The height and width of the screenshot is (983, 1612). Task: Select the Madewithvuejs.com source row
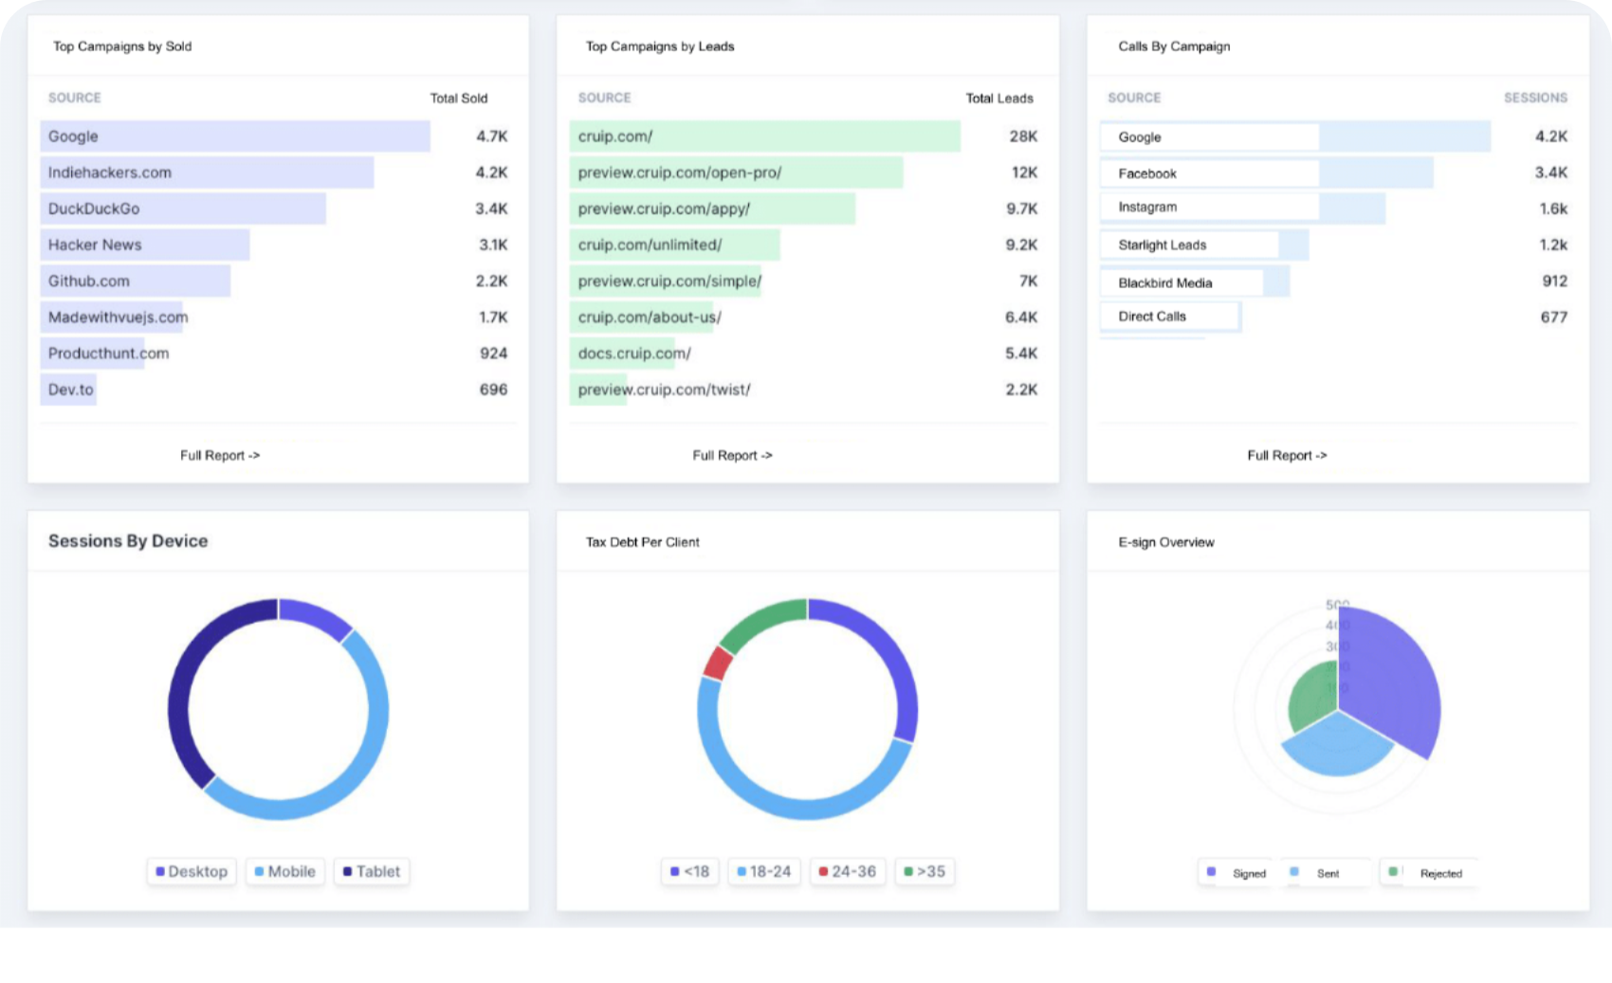278,317
